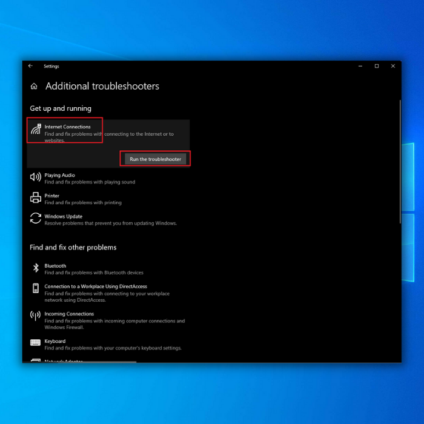Run the troubleshooter for Internet Connections
424x424 pixels.
point(155,159)
